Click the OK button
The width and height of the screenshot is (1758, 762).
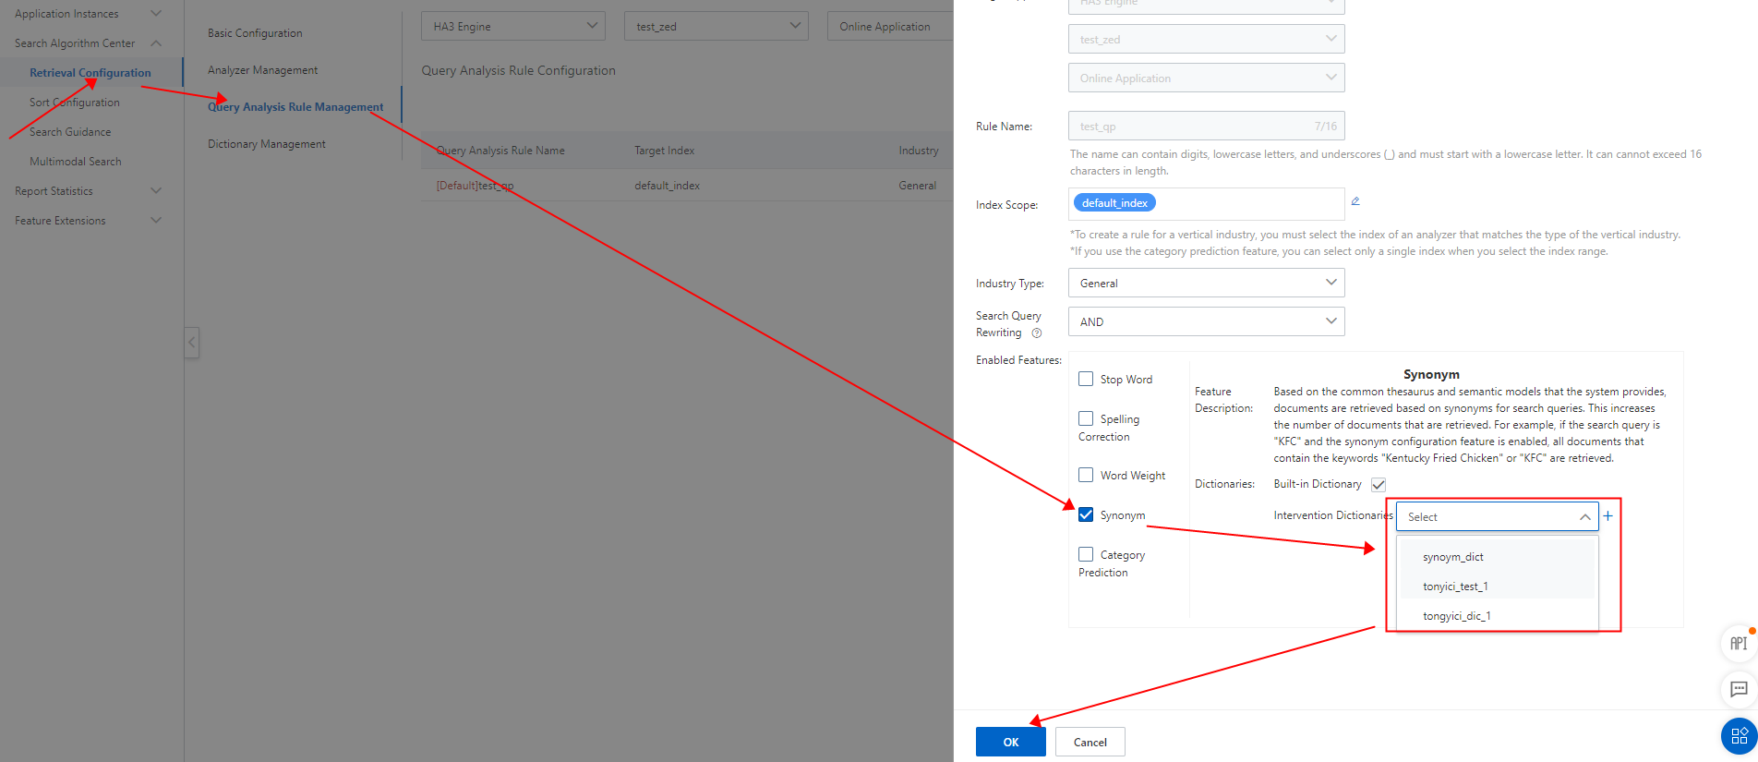pyautogui.click(x=1011, y=742)
